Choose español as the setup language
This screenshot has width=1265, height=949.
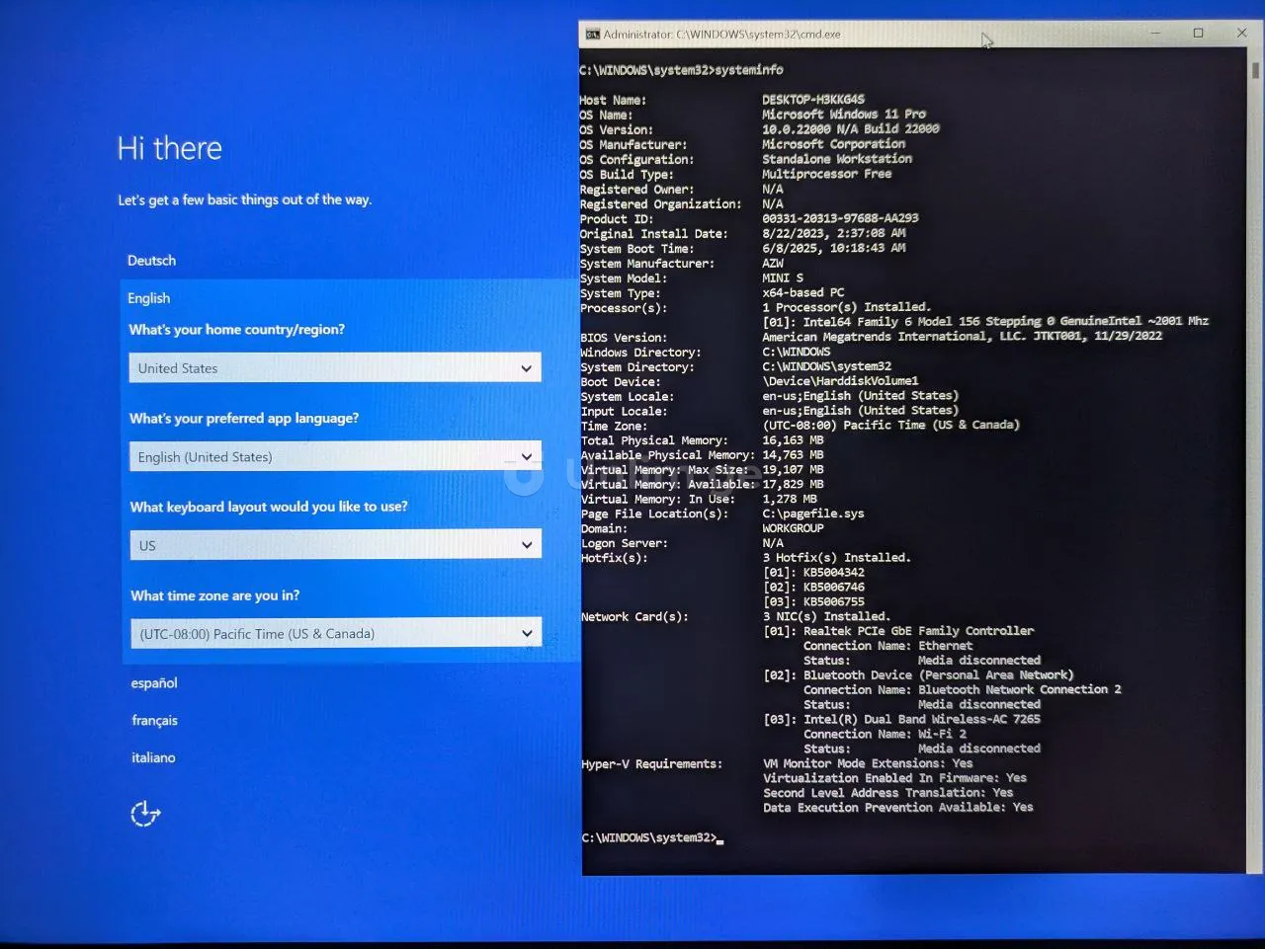pos(154,683)
